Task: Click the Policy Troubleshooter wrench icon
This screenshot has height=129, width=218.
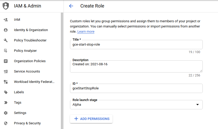Action: (x=6, y=40)
